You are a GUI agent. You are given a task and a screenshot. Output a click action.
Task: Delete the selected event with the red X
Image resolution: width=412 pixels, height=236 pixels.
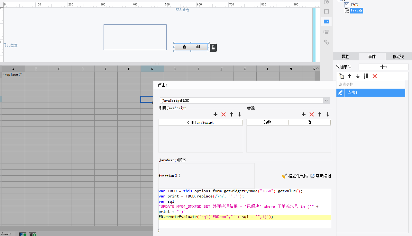coord(374,76)
